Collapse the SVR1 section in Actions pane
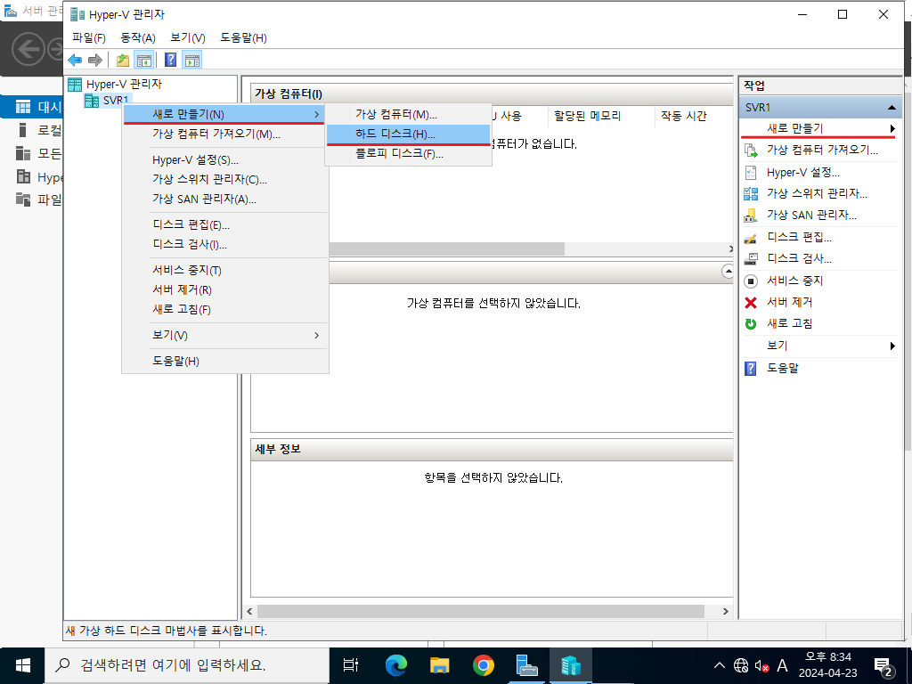 891,108
